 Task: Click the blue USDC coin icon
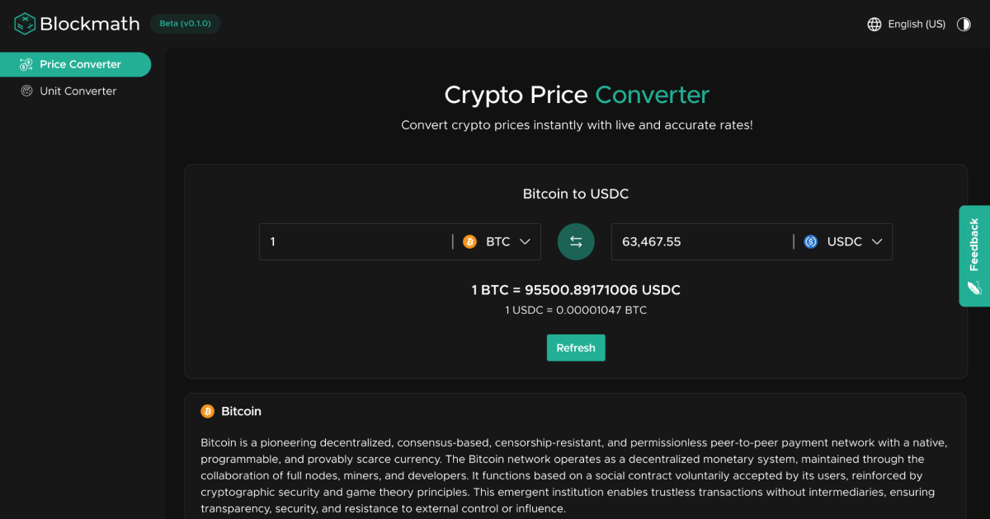811,242
